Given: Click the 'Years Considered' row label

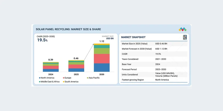Looking at the screenshot, I should coord(130,59).
